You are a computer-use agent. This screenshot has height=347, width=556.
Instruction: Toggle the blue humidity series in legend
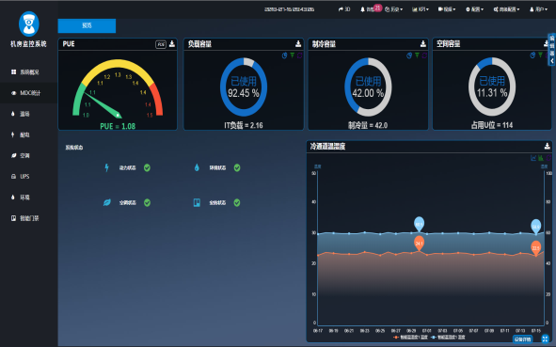click(448, 337)
